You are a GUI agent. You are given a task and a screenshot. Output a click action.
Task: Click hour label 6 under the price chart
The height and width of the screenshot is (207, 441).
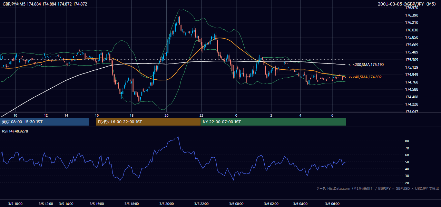(332, 115)
